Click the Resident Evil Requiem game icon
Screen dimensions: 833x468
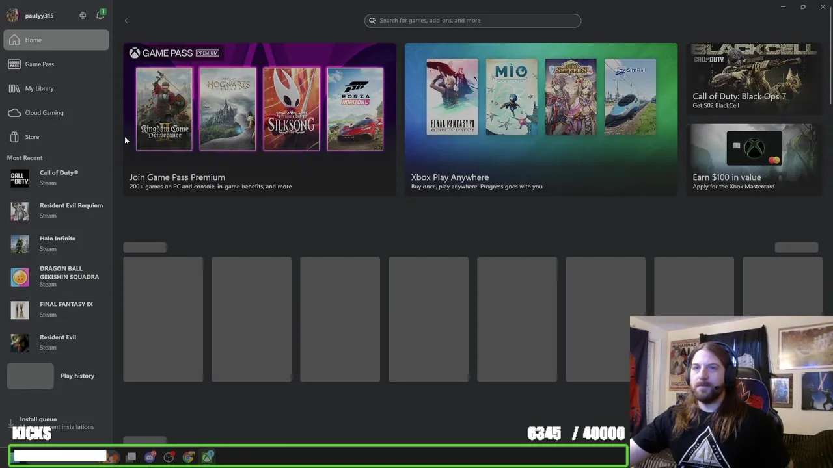pyautogui.click(x=20, y=211)
